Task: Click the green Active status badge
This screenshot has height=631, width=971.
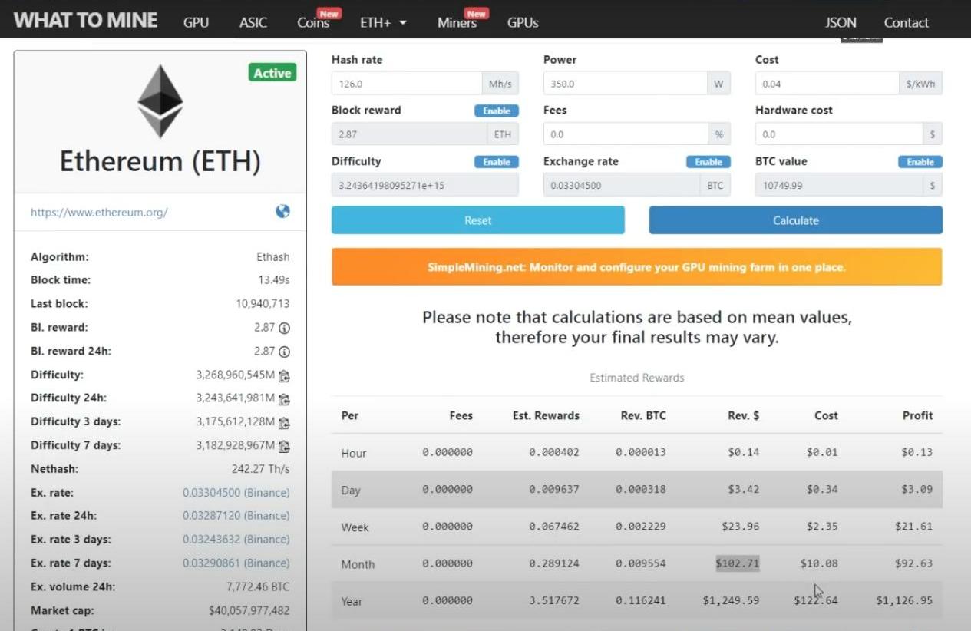Action: pos(272,73)
